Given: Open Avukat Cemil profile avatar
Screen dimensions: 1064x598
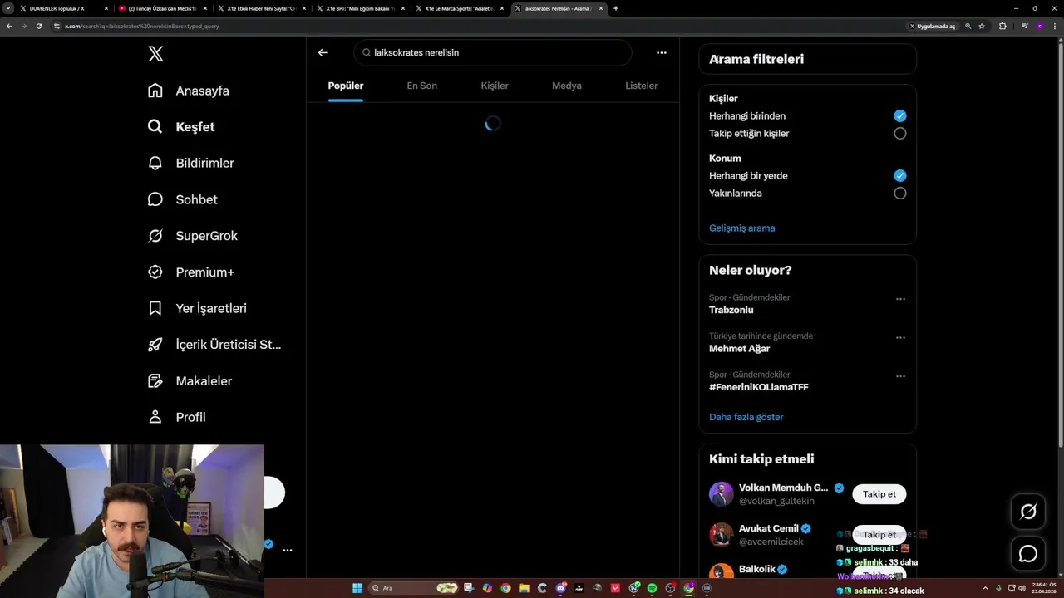Looking at the screenshot, I should (722, 535).
